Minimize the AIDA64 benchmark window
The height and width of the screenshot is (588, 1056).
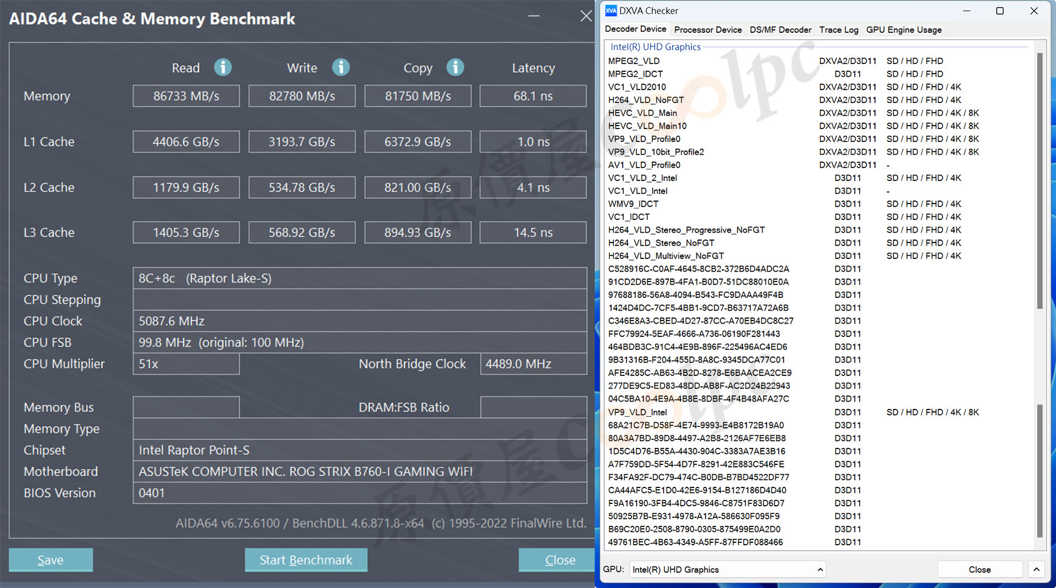point(534,16)
